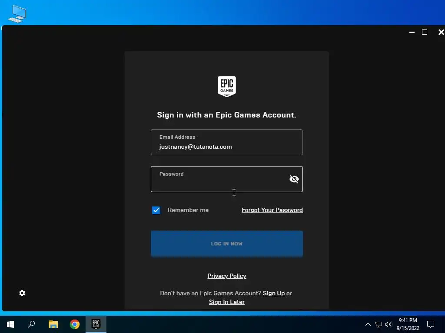Open the taskbar clock showing 9:41 PM

tap(408, 324)
